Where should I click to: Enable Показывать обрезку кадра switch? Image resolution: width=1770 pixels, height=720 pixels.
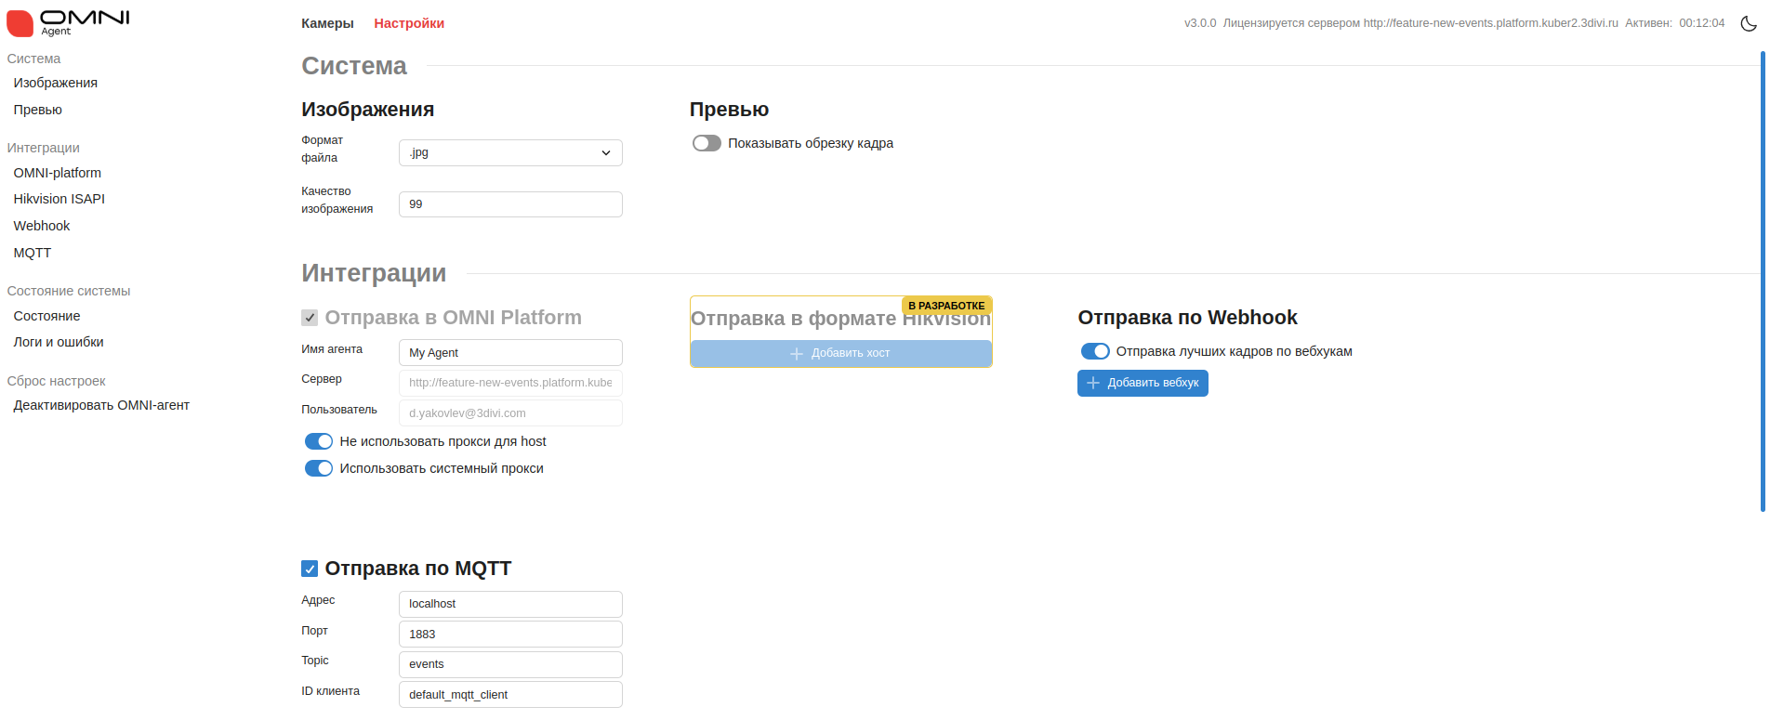(x=707, y=143)
